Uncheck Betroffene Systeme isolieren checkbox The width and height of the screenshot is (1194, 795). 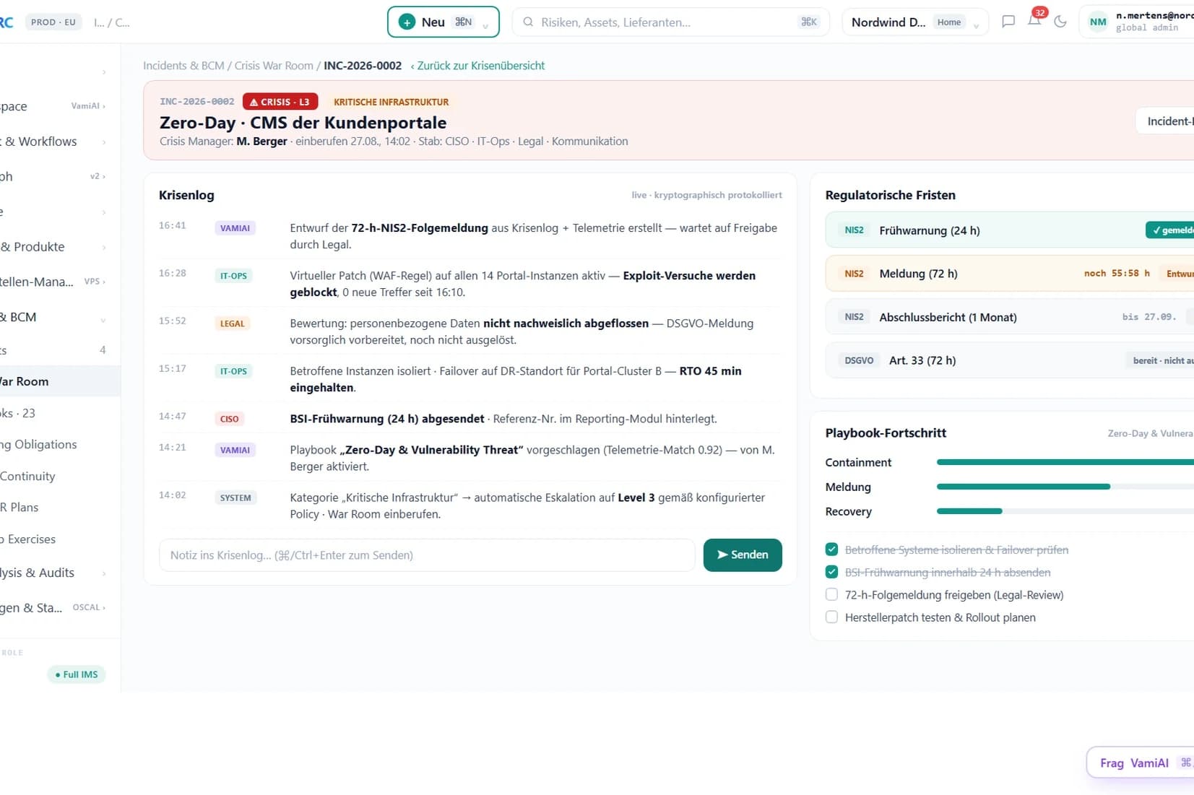point(831,549)
